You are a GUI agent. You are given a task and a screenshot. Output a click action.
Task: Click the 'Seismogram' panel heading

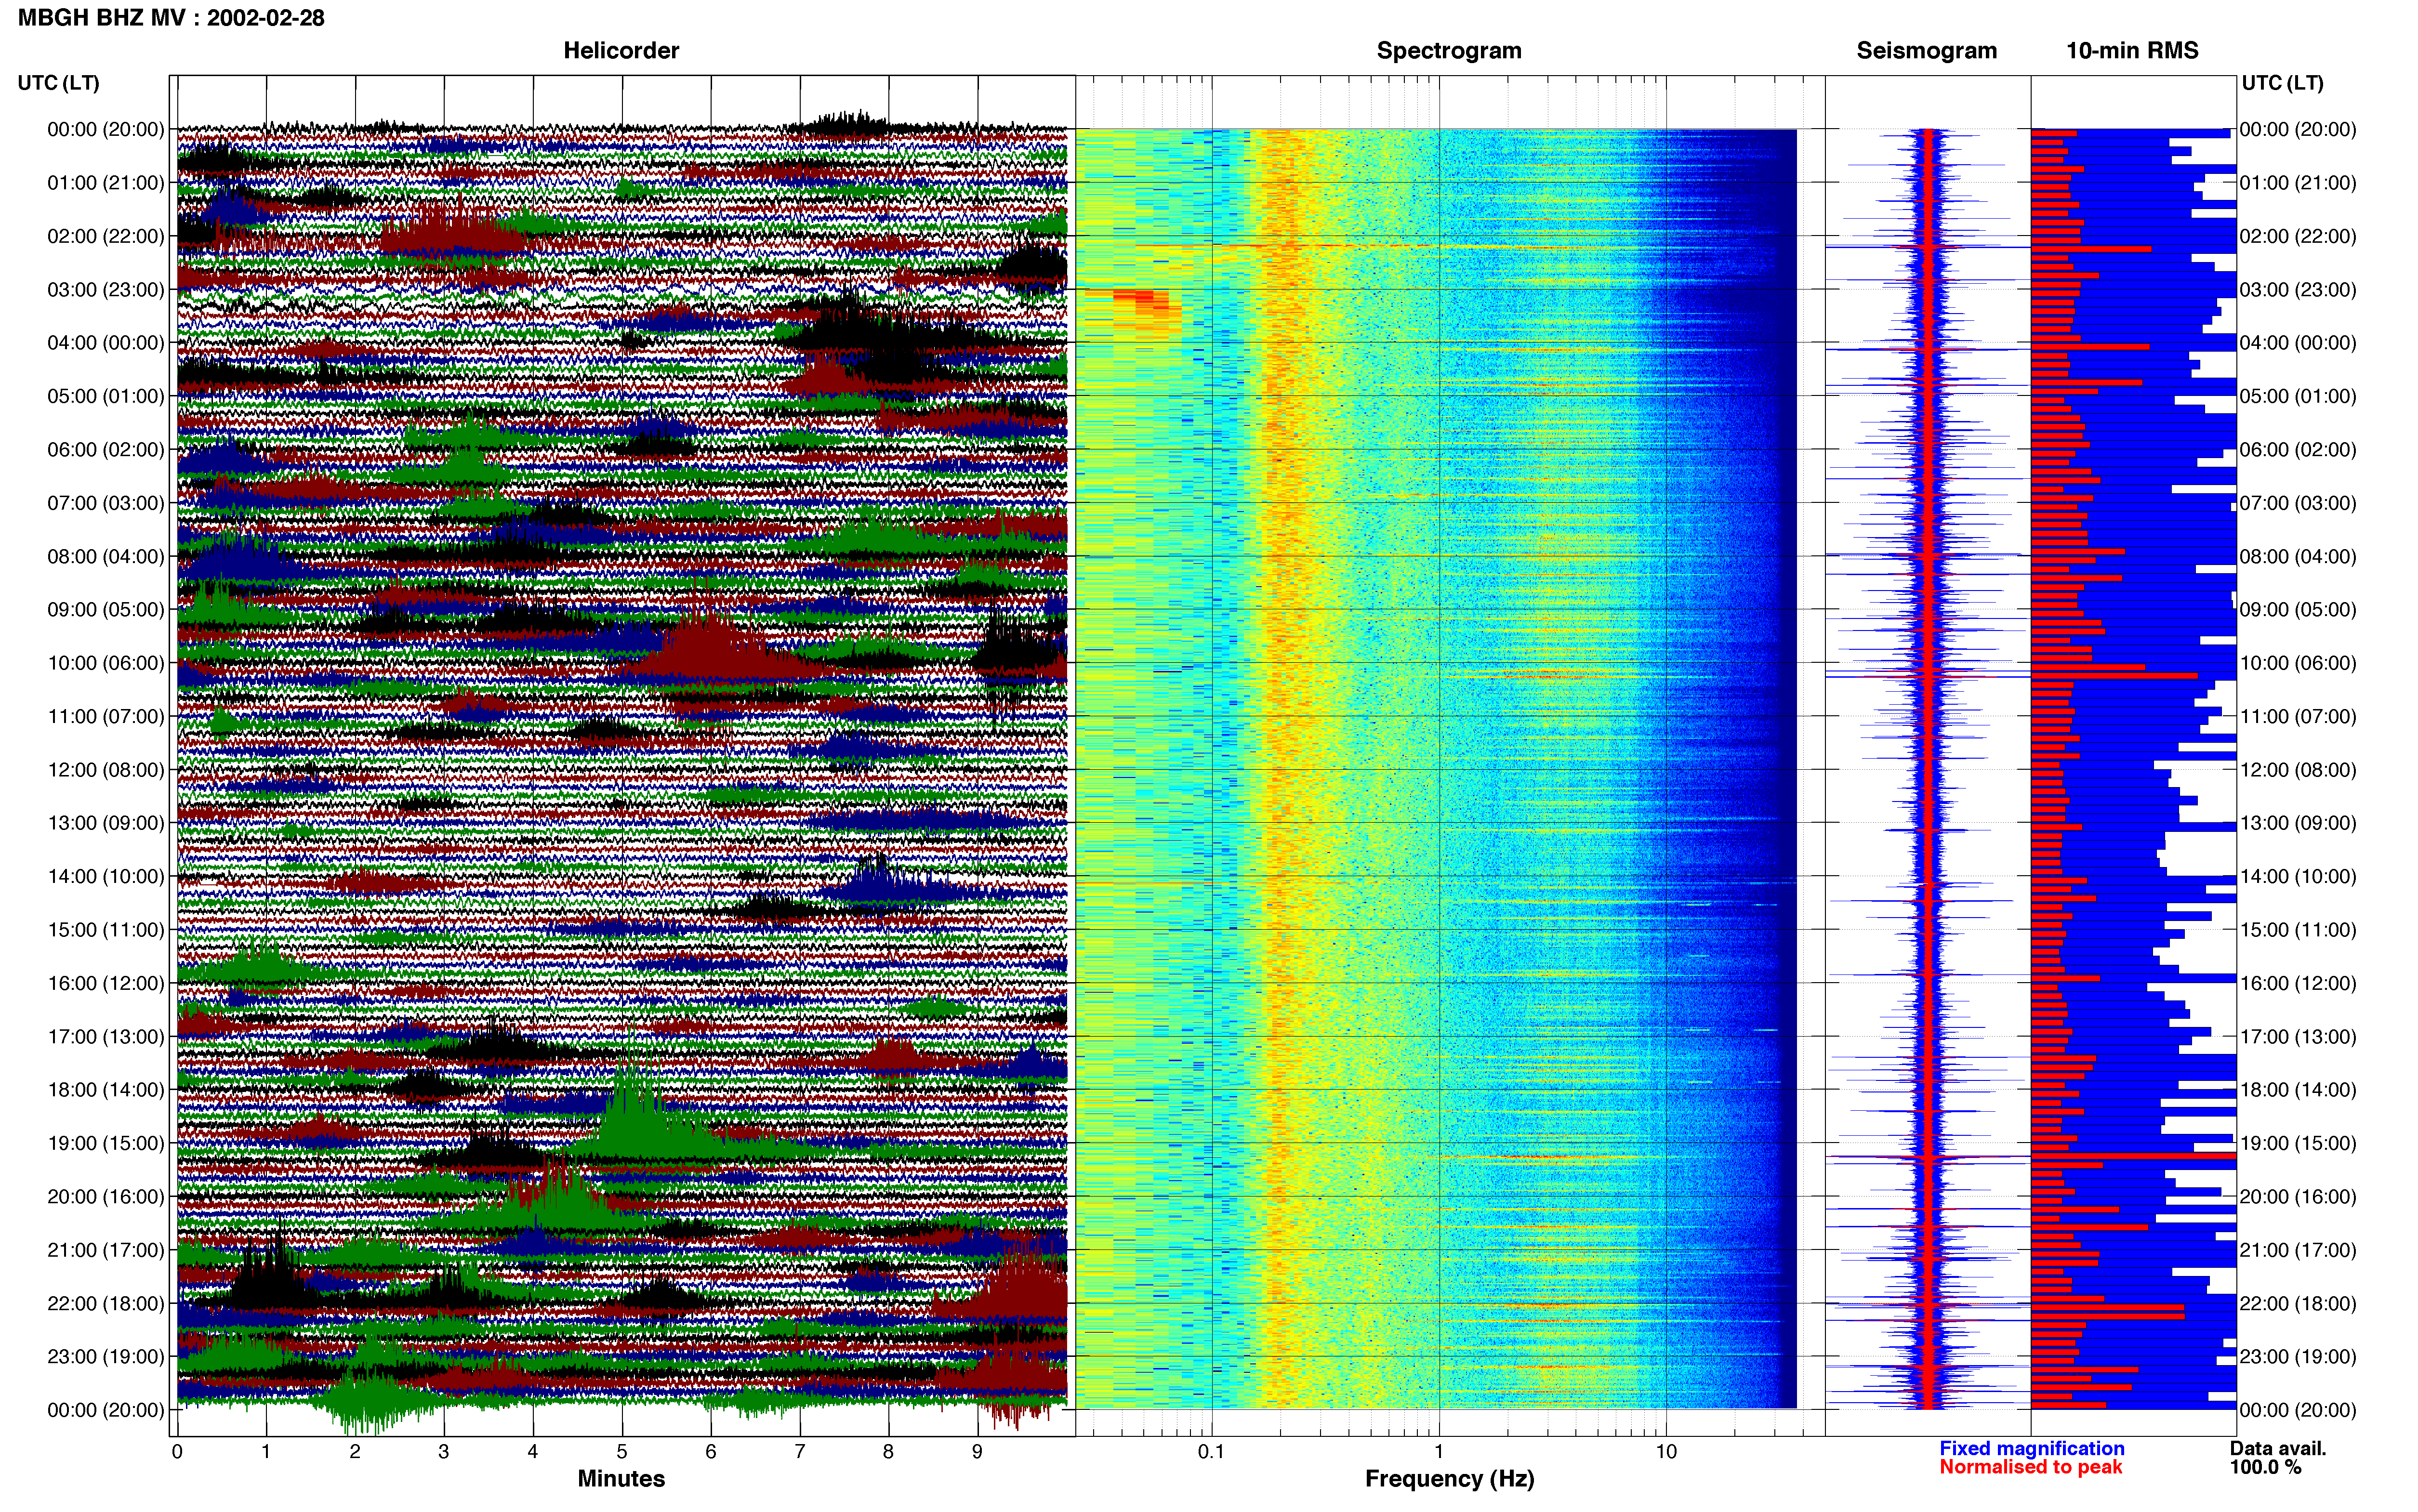click(x=1926, y=51)
